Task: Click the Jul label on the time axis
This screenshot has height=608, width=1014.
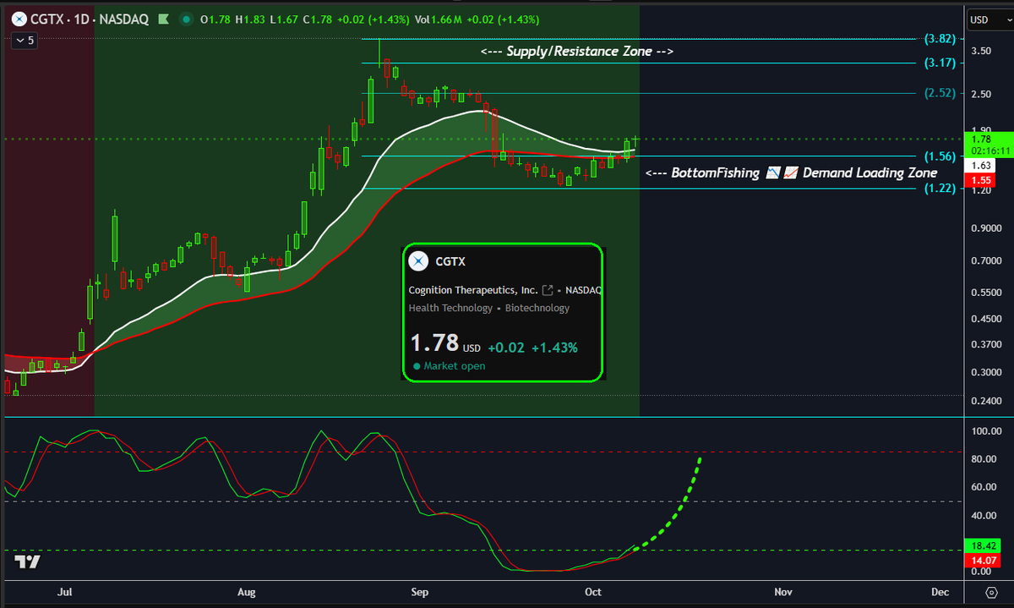Action: (x=64, y=593)
